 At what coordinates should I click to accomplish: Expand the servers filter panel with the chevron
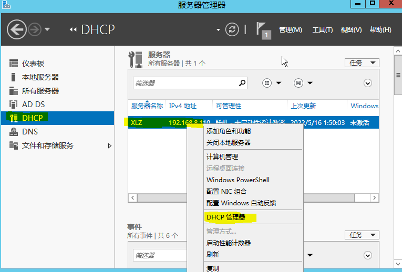point(368,83)
